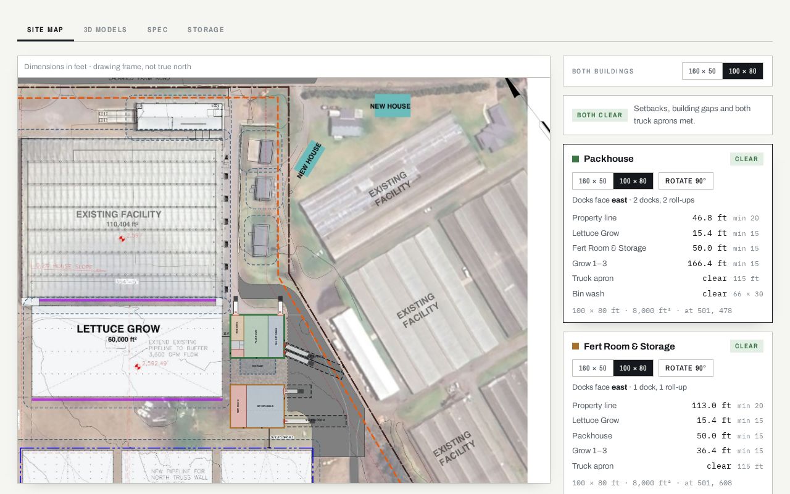Rotate Fert Room & Storage 90°

[x=686, y=368]
